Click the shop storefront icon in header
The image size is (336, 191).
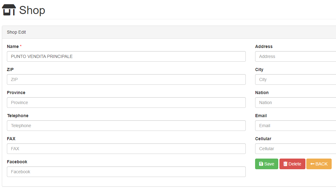click(9, 10)
